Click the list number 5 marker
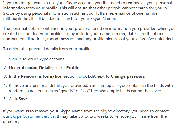Image resolution: width=177 pixels, height=130 pixels. pos(5,99)
